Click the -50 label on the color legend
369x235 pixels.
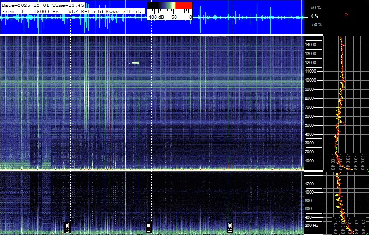(173, 17)
